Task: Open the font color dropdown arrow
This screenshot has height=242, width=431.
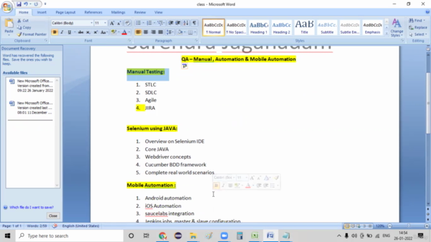Action: pos(129,32)
